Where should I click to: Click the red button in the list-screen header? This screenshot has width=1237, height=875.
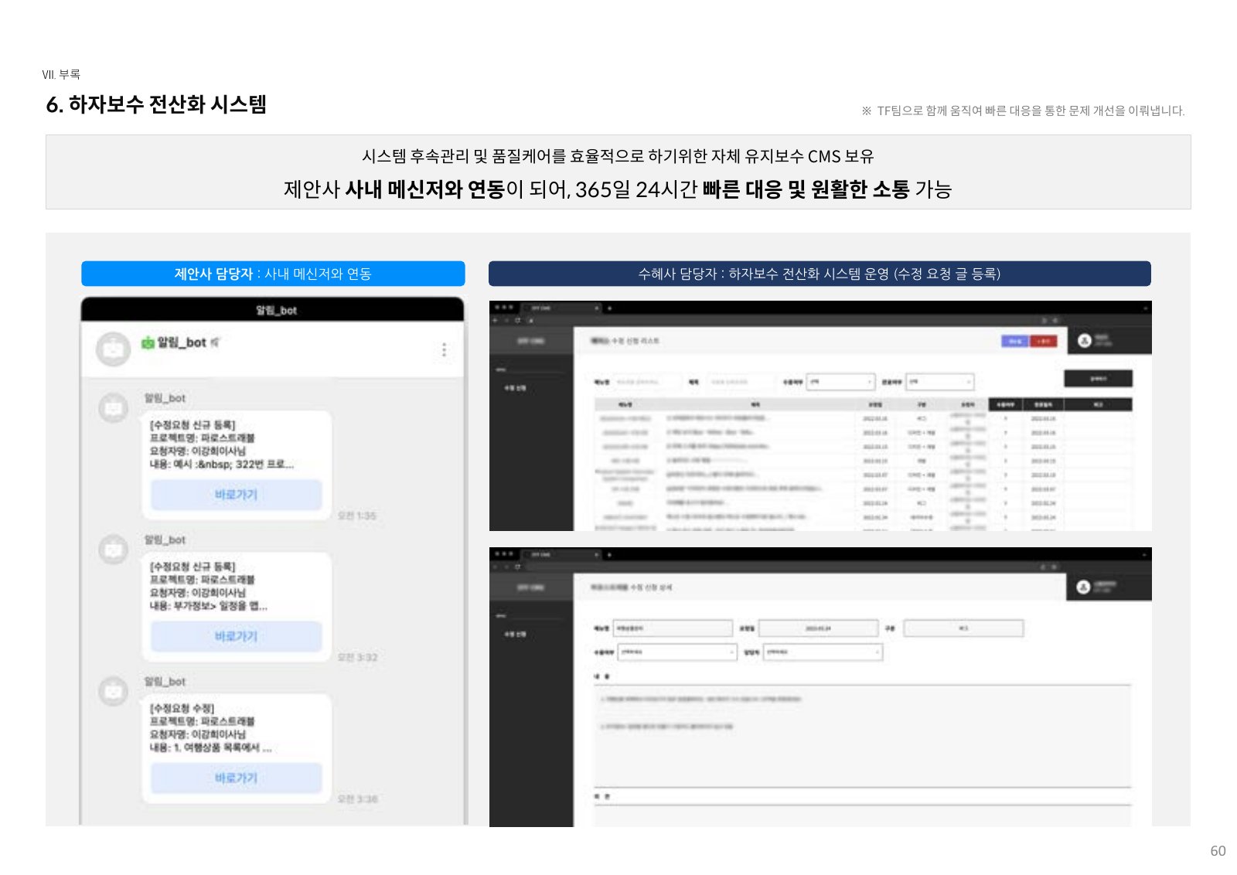[x=1043, y=341]
